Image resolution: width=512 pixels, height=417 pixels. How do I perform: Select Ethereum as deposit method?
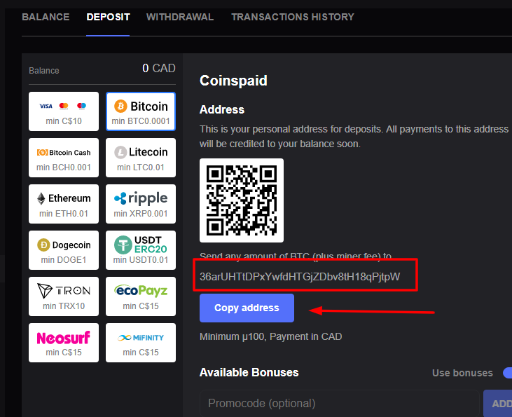pos(64,204)
